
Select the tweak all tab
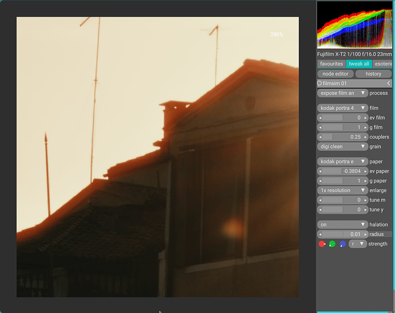pos(359,64)
